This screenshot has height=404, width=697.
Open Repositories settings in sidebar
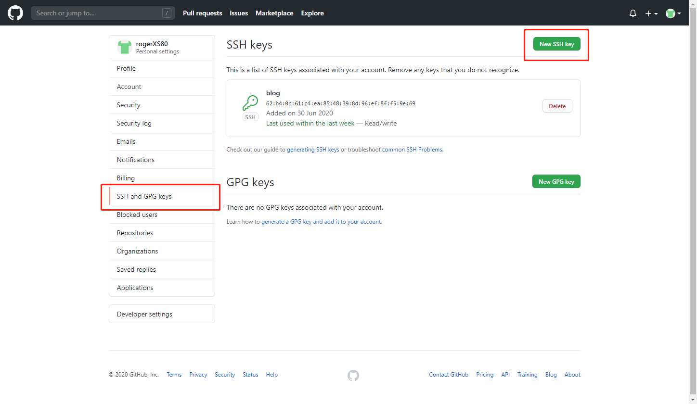click(x=162, y=233)
